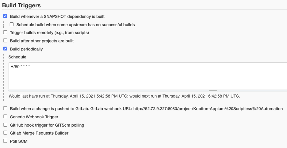Tick the 'Poll SCM' checkbox

[x=5, y=141]
